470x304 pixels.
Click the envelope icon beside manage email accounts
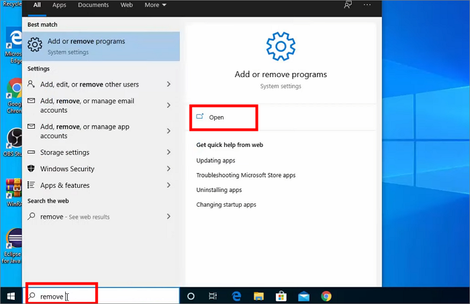31,101
